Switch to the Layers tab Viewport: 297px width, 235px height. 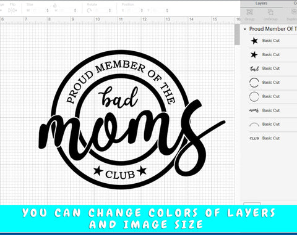coord(261,3)
